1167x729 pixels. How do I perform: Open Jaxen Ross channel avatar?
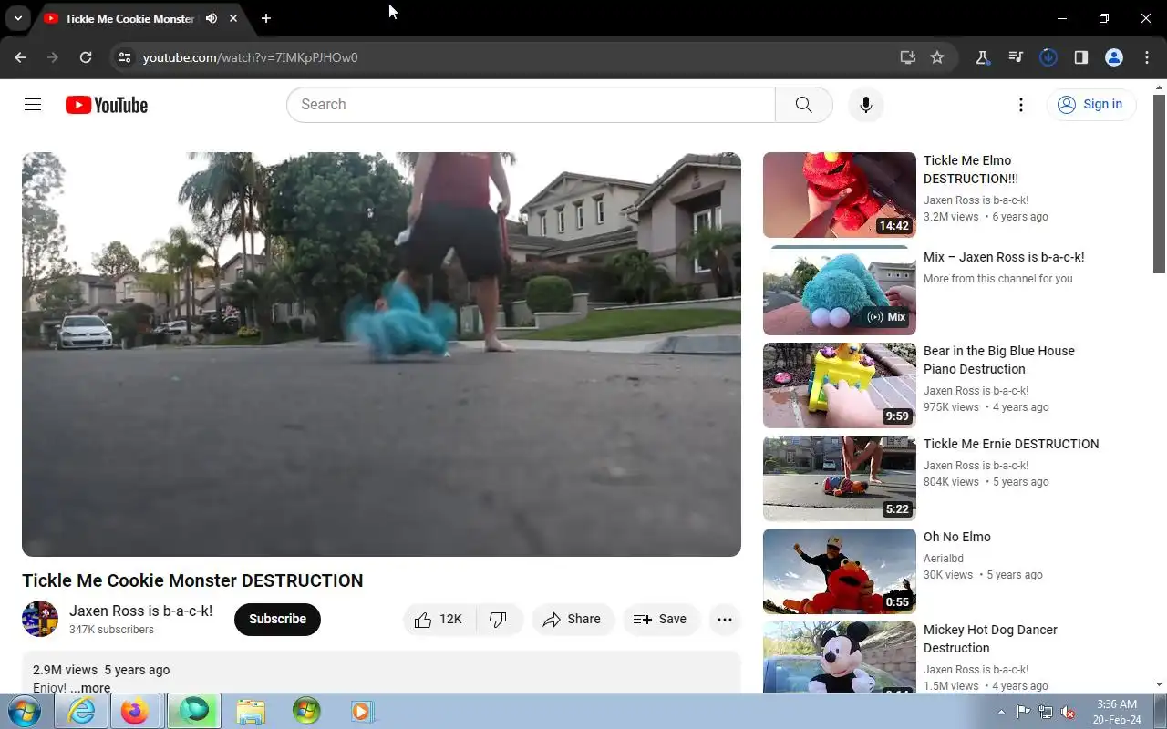tap(40, 619)
